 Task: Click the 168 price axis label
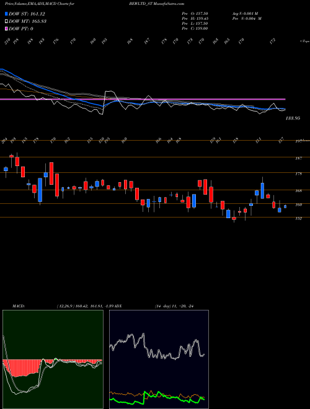[299, 191]
